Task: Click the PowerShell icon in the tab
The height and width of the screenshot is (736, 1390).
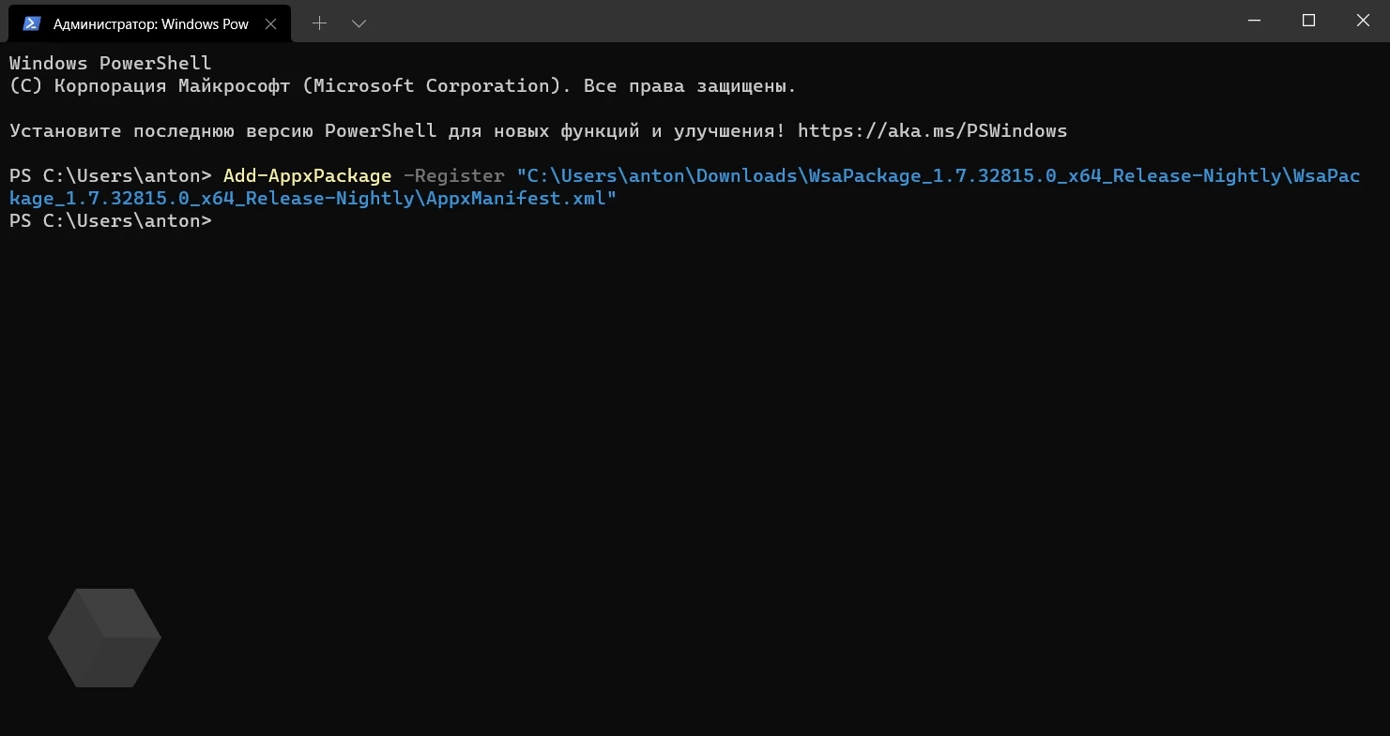Action: pos(32,23)
